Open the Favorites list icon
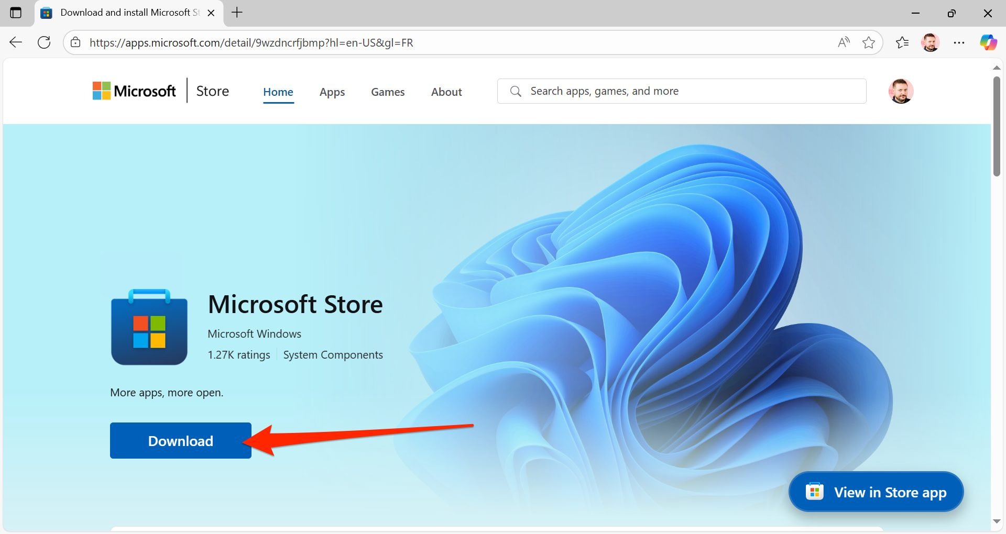The image size is (1006, 534). coord(902,42)
